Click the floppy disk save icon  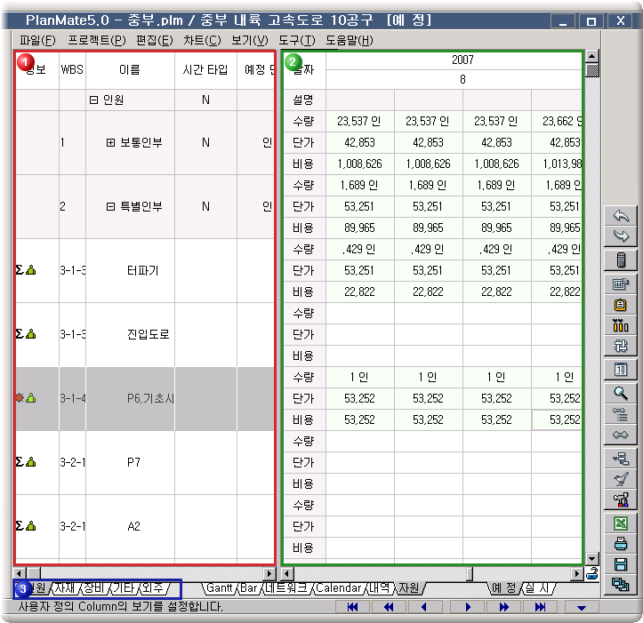pyautogui.click(x=621, y=564)
